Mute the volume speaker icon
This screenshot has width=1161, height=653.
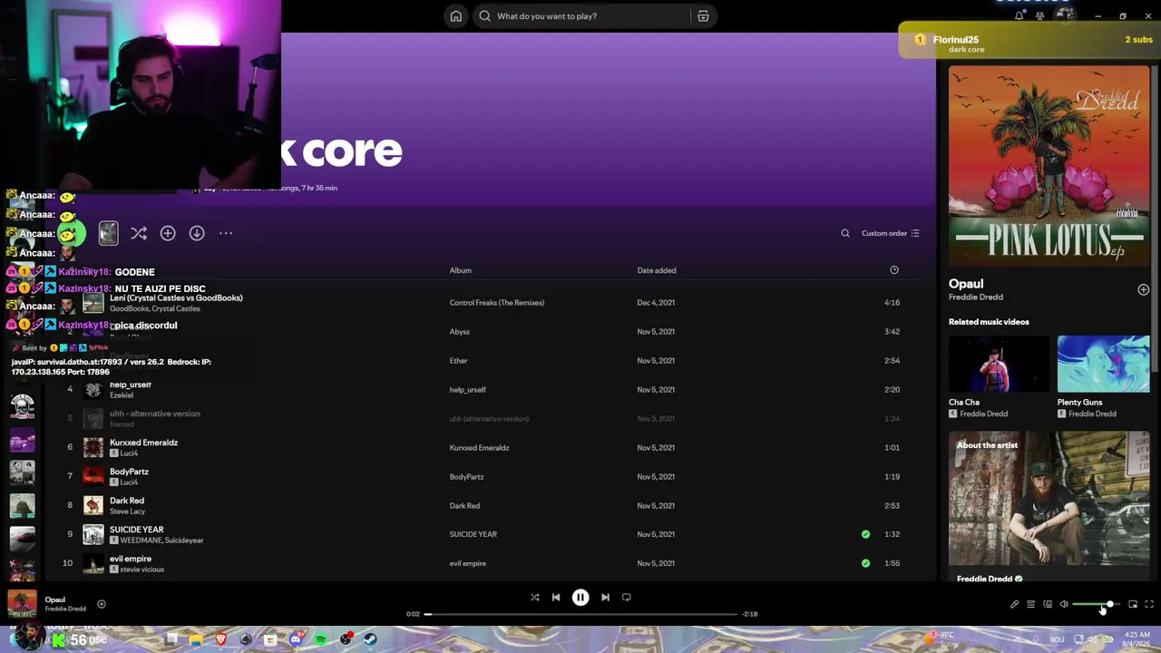click(1064, 605)
